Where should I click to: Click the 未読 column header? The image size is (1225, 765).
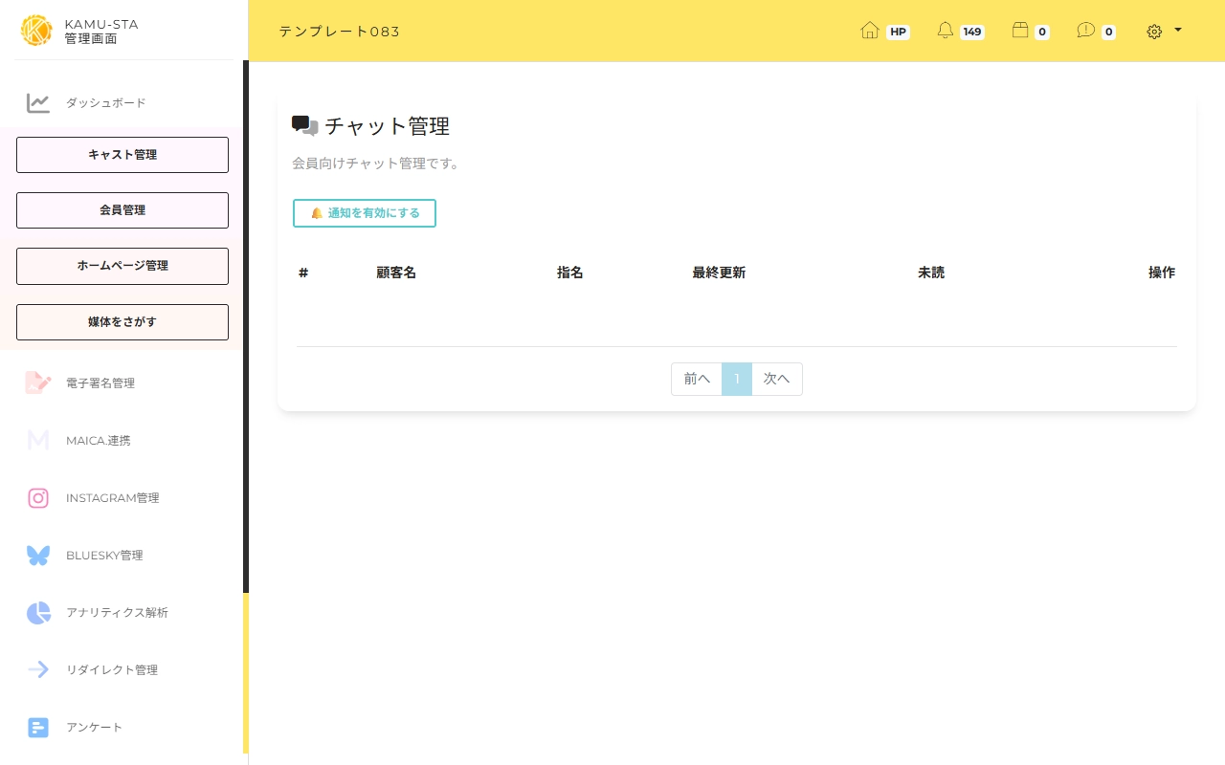tap(931, 273)
